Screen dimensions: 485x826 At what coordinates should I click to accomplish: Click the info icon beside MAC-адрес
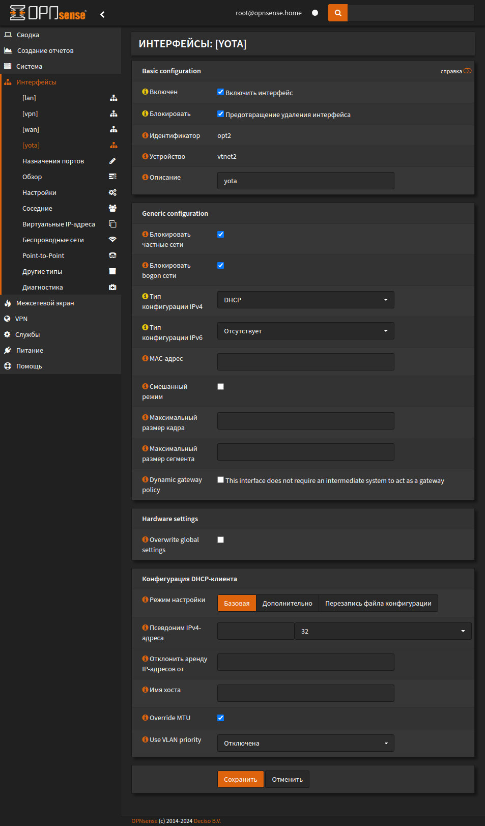click(x=145, y=358)
